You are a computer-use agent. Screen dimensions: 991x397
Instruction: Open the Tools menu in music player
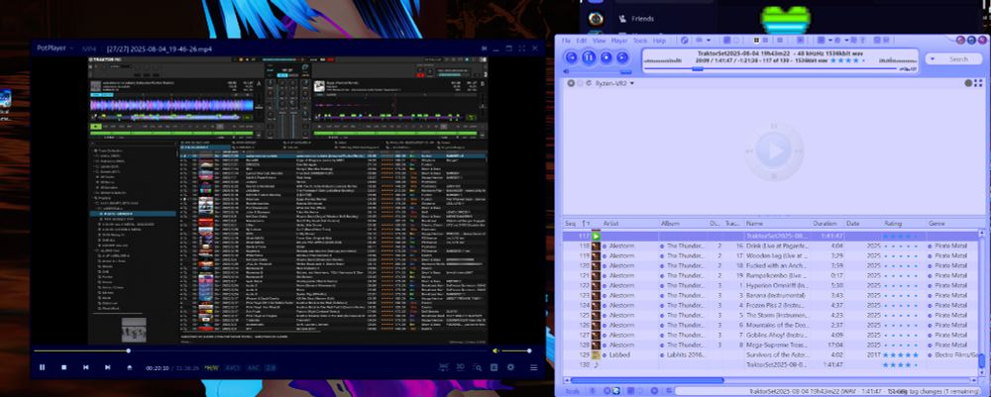pyautogui.click(x=640, y=41)
